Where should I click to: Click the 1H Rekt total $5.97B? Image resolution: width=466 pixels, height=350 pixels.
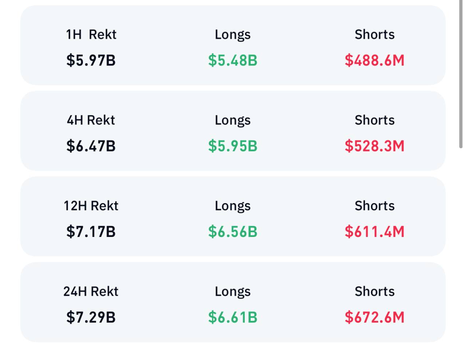point(91,60)
